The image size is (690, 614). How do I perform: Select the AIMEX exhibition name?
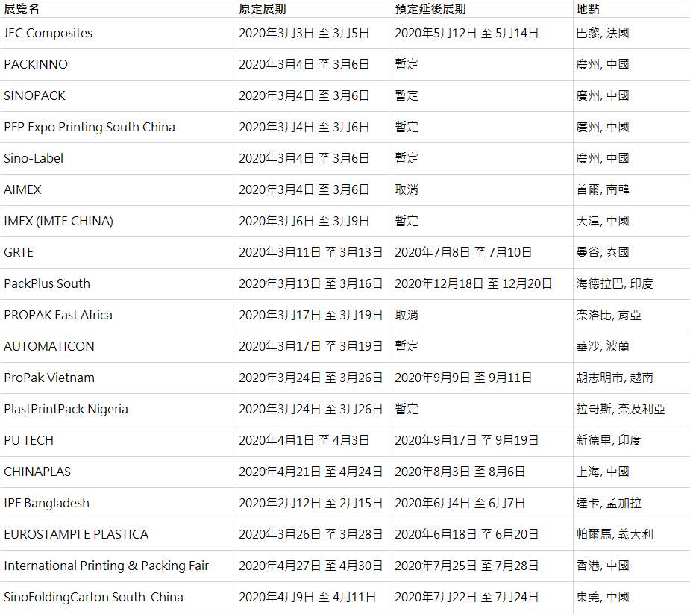click(x=22, y=189)
